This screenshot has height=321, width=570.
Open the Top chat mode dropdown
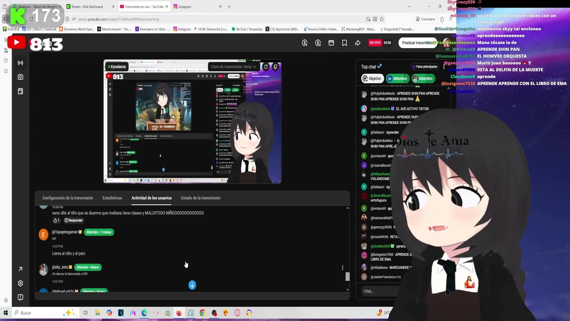point(371,67)
